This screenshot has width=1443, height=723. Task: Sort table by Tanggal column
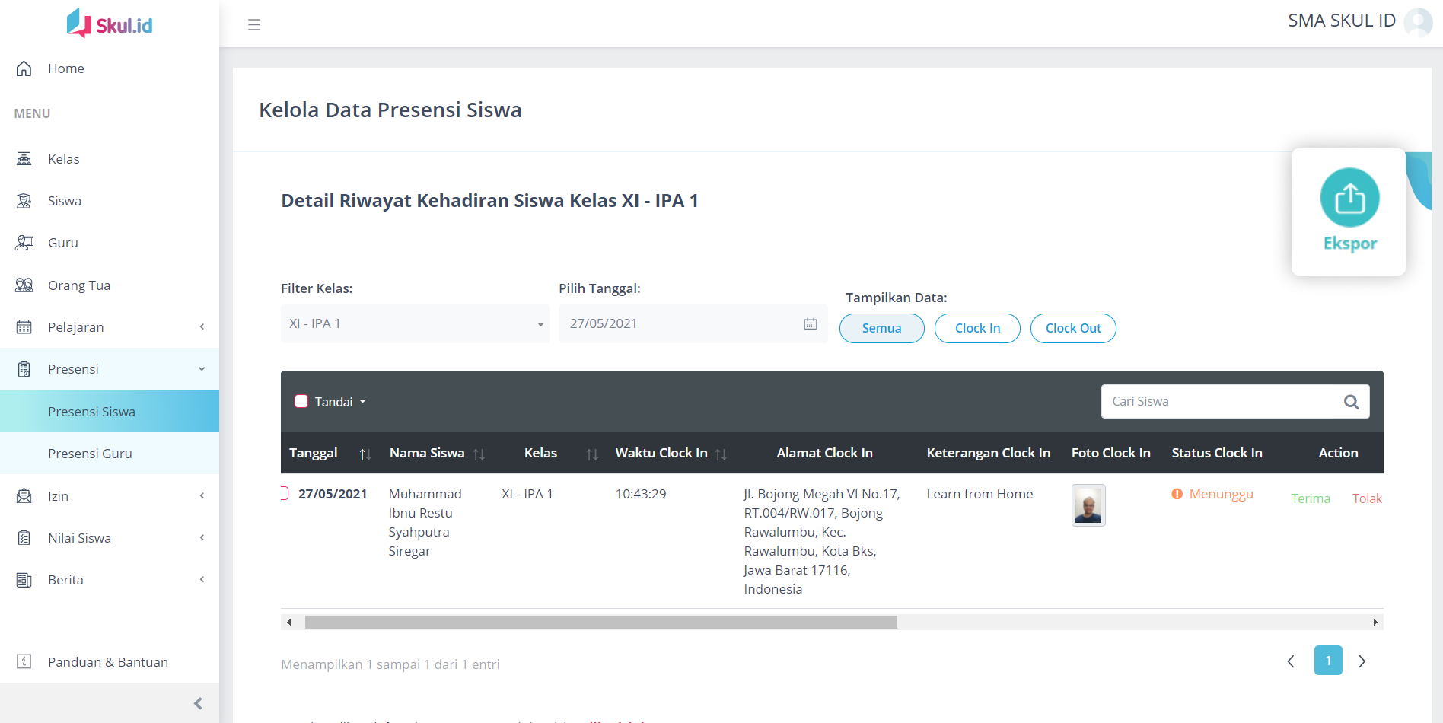[x=365, y=454]
